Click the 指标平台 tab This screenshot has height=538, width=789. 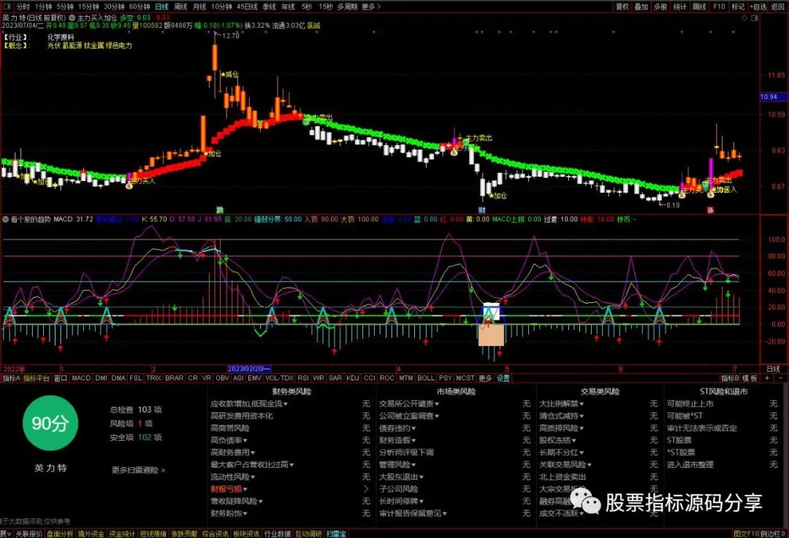click(x=37, y=378)
